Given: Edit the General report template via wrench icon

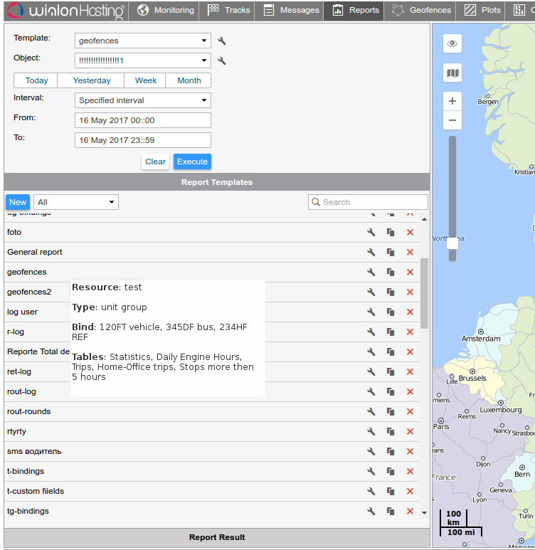Looking at the screenshot, I should (371, 252).
